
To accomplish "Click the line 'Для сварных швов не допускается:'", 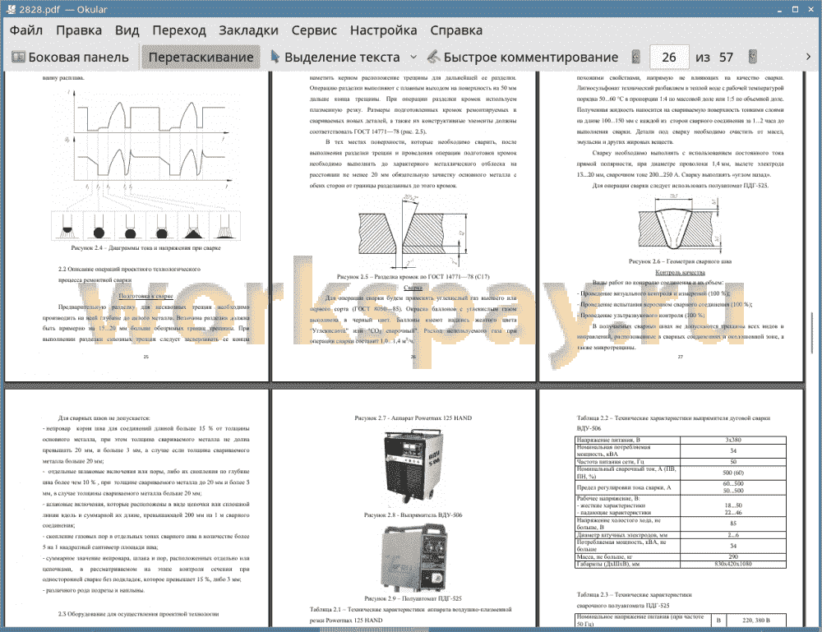I will pos(104,417).
